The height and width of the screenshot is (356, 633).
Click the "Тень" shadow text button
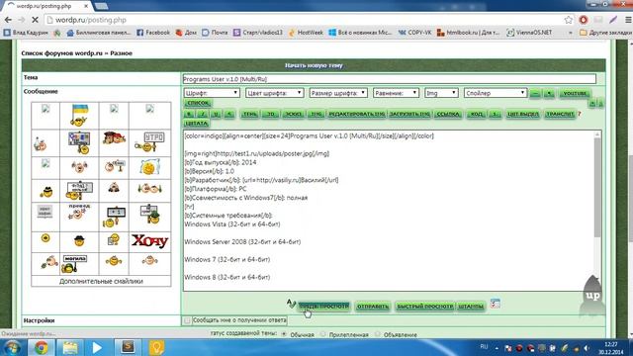pos(249,115)
